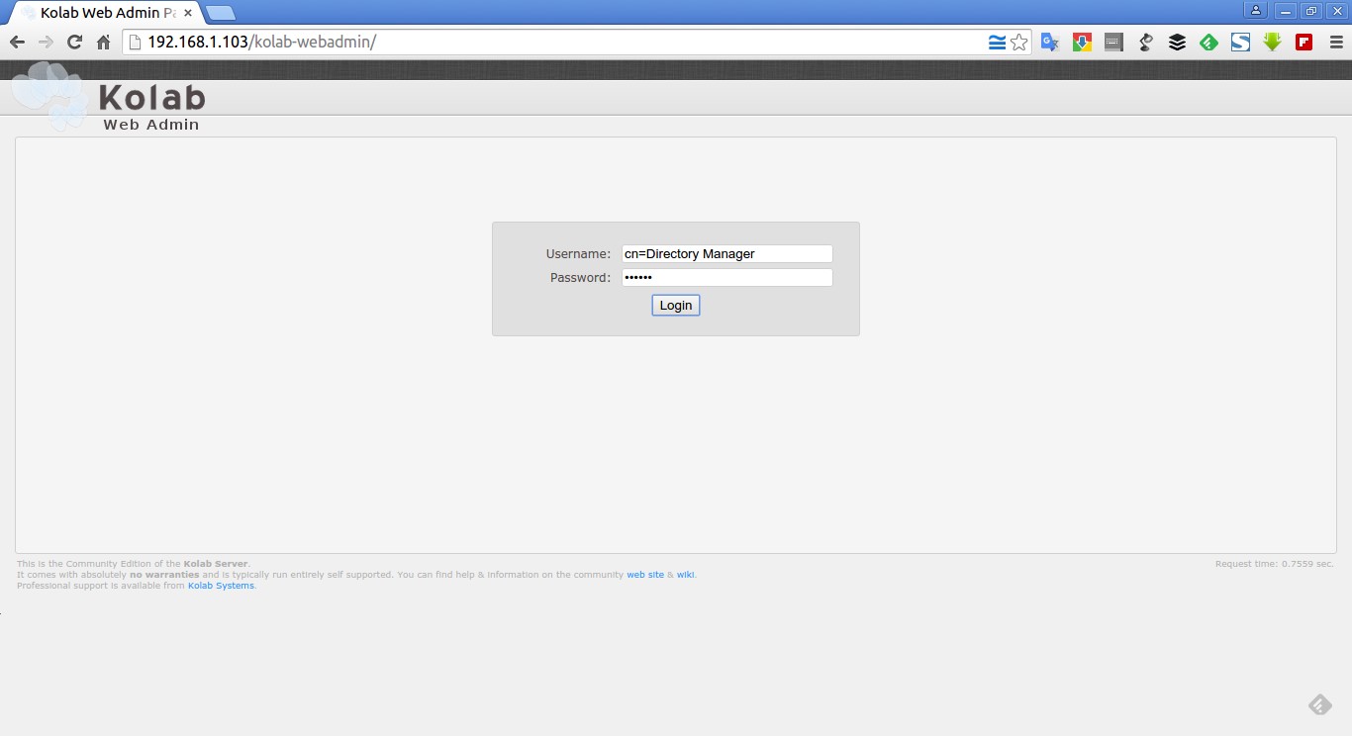The height and width of the screenshot is (736, 1352).
Task: Open the community web site link
Action: [645, 575]
